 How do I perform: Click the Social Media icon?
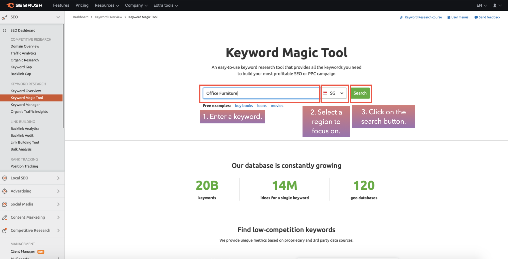point(4,204)
